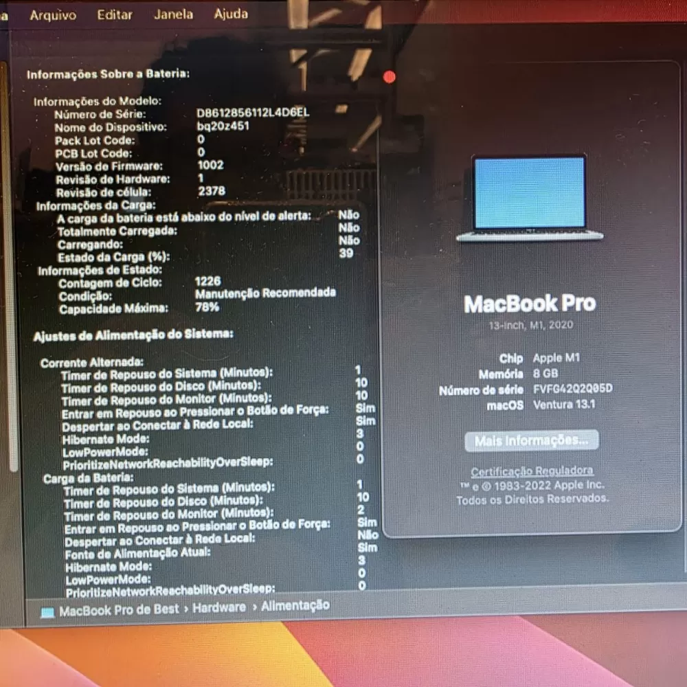687x687 pixels.
Task: Click the 8 GB memory value
Action: coord(545,373)
